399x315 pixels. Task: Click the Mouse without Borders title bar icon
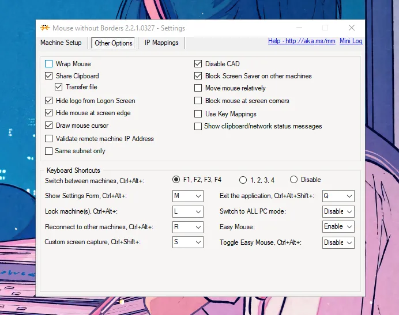pos(44,28)
